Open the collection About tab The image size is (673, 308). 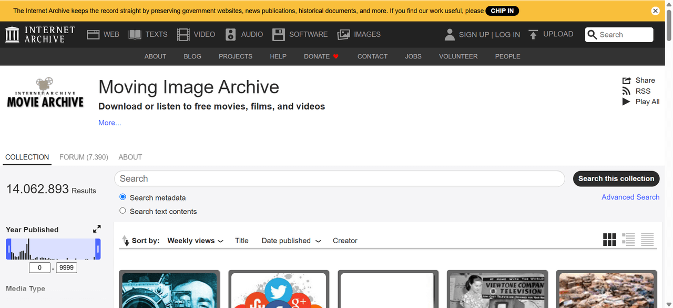coord(130,157)
